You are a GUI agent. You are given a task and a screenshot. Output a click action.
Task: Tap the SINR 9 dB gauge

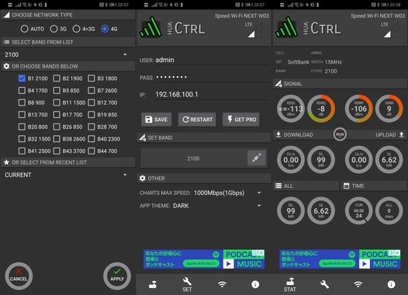(389, 109)
